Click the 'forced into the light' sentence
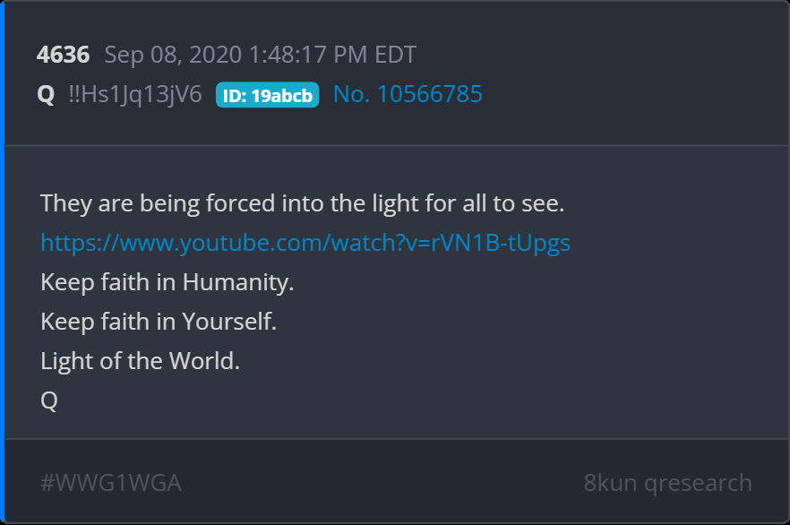 303,203
